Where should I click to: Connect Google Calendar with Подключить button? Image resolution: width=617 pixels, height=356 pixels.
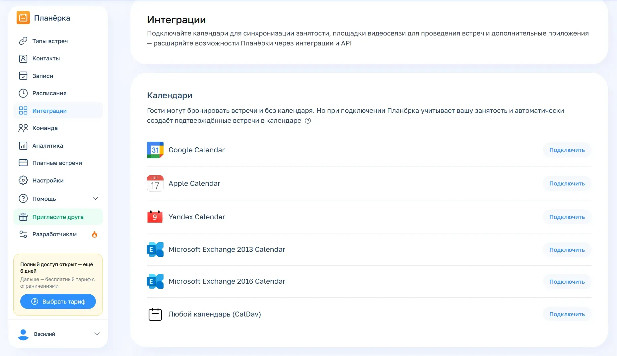tap(567, 150)
